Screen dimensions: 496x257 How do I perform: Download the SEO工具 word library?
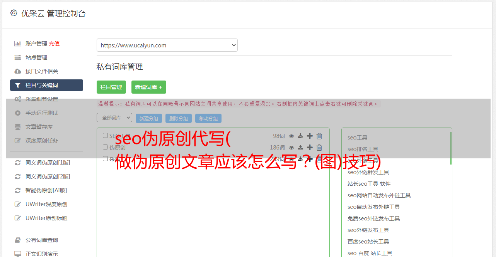point(300,136)
